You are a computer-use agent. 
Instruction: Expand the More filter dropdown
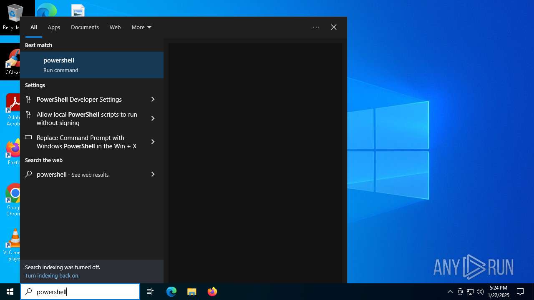pos(141,27)
